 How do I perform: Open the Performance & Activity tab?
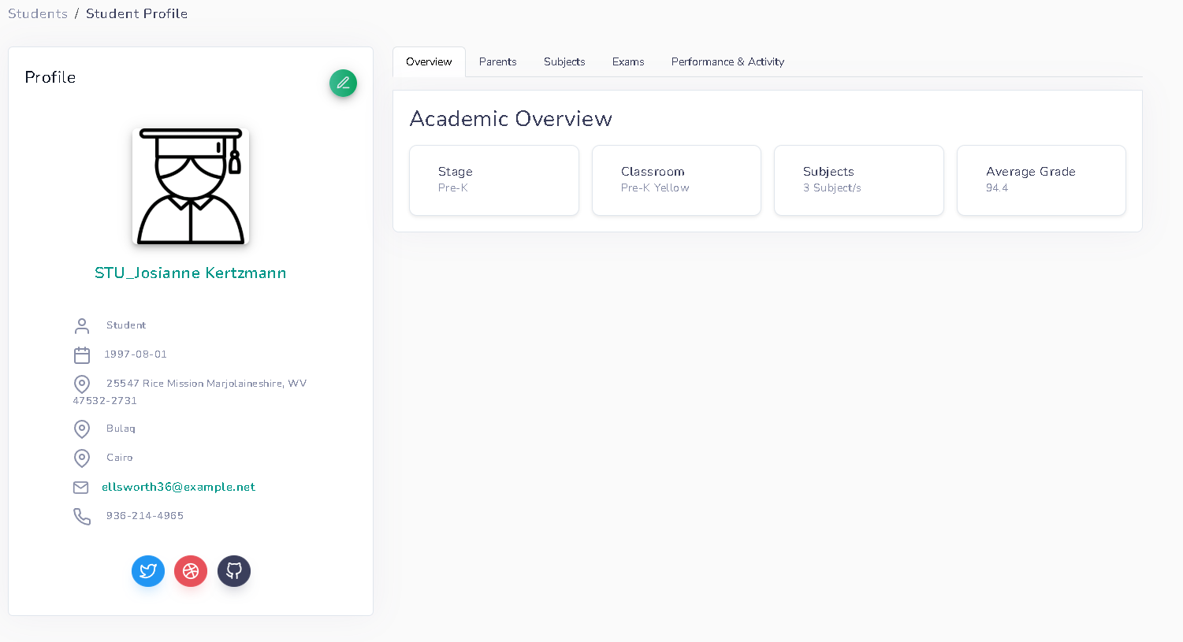[727, 61]
